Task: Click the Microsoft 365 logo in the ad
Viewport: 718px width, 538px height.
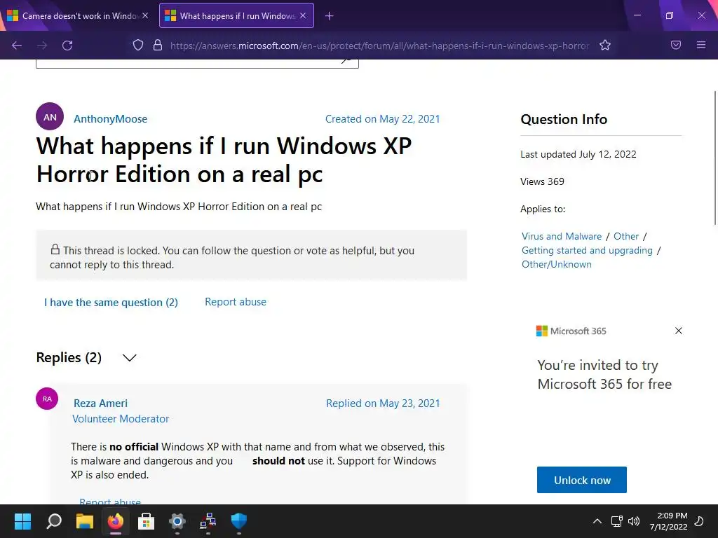Action: 571,331
